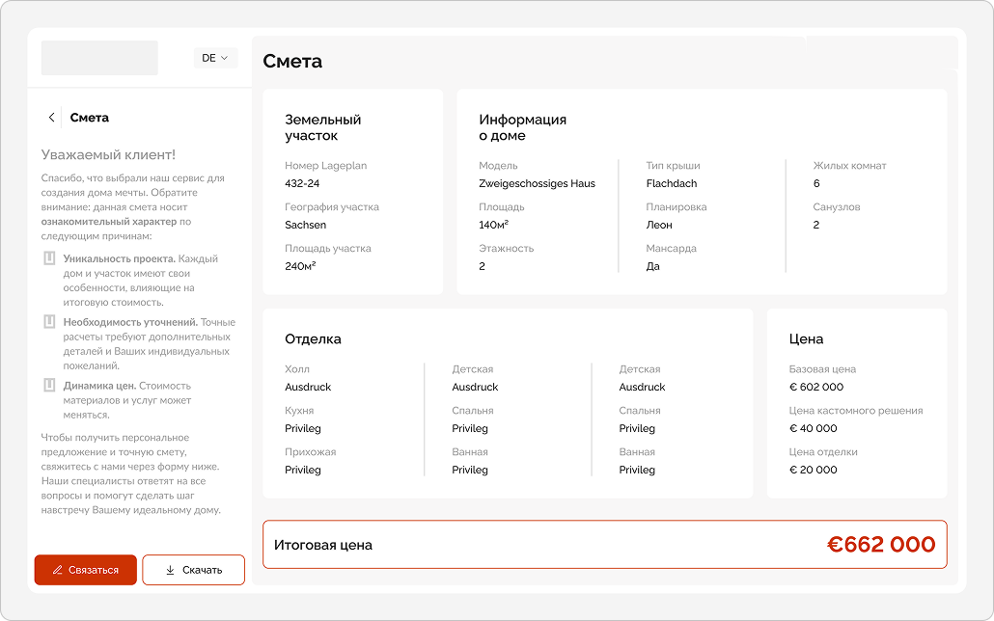Screen dimensions: 994x621
Task: Click the total price €662 000
Action: (x=881, y=544)
